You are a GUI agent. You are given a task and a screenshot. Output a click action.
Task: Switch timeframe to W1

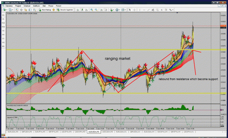click(x=3, y=42)
